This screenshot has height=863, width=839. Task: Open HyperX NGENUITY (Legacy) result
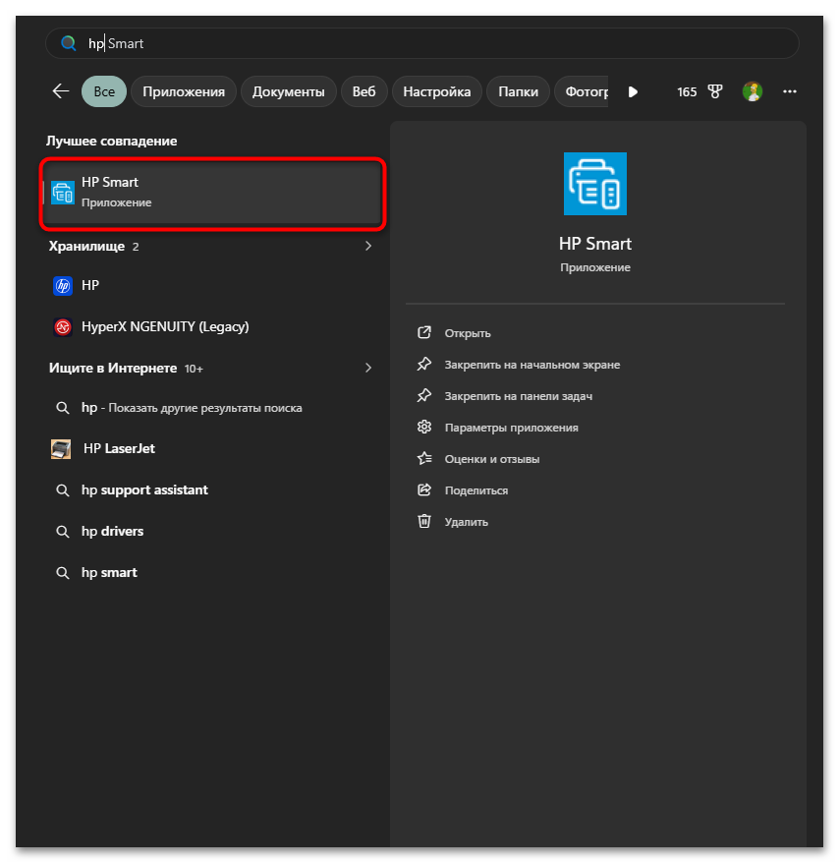pos(212,327)
